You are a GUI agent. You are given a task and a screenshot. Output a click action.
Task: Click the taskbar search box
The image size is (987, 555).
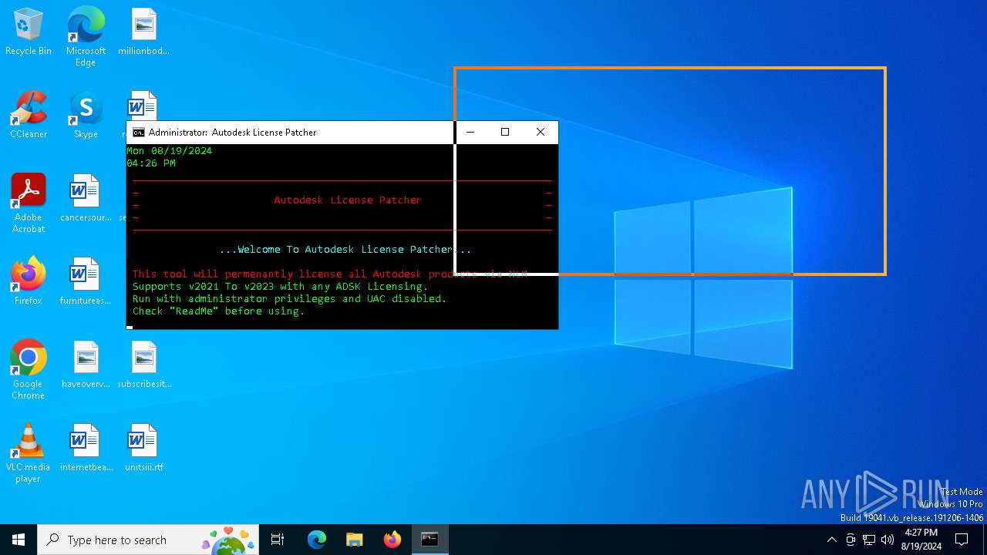coord(148,540)
